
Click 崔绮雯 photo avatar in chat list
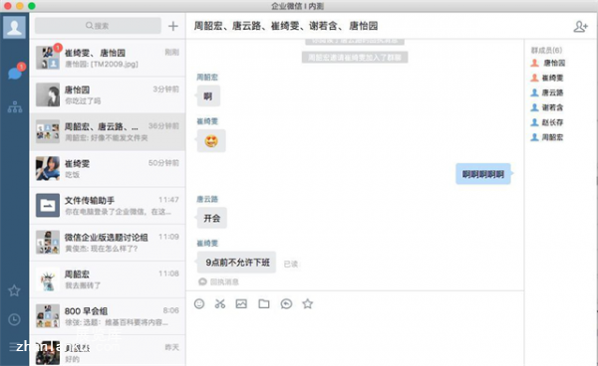click(48, 168)
